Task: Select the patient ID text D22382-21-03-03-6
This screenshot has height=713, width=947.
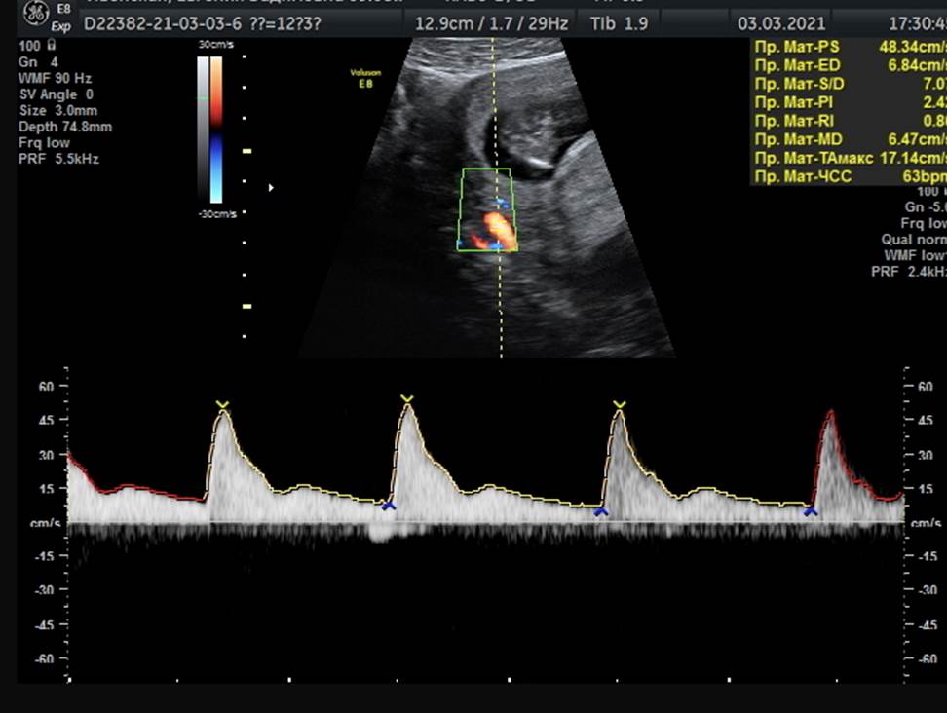Action: [x=162, y=24]
